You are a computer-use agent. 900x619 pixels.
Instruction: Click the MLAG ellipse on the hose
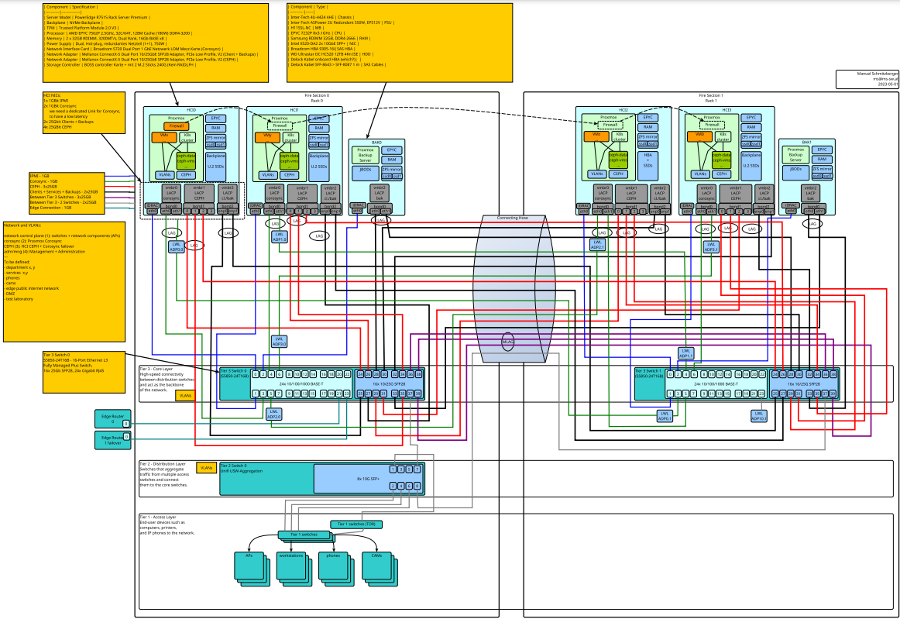coord(508,341)
